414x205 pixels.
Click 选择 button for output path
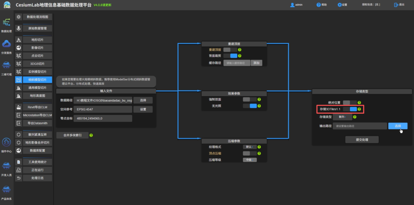click(x=398, y=126)
